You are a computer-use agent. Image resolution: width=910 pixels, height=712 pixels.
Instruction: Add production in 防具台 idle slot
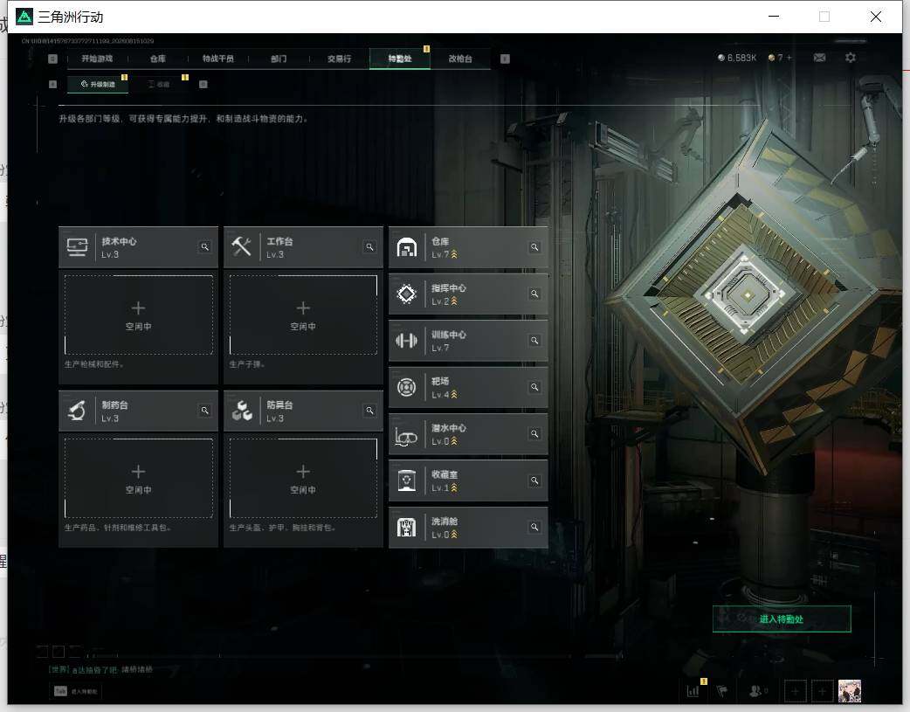click(x=303, y=478)
